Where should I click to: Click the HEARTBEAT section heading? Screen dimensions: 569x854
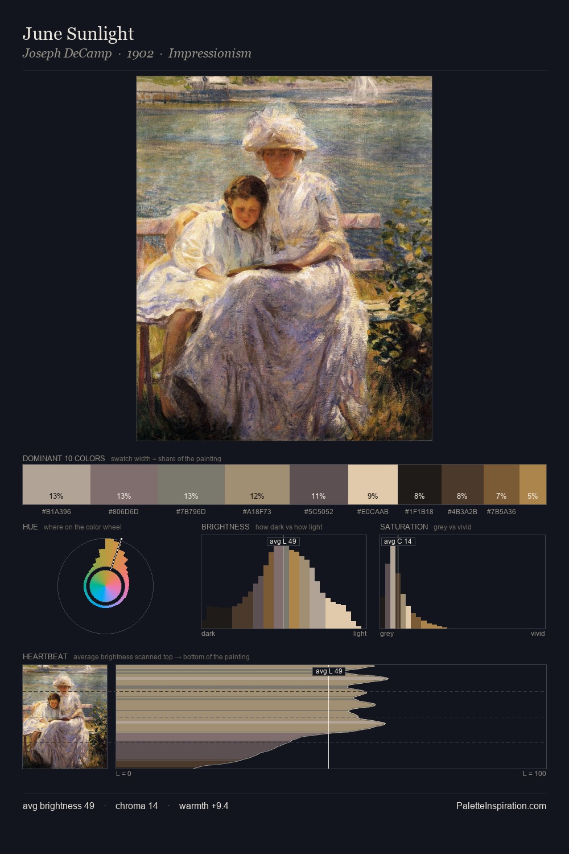(x=45, y=656)
